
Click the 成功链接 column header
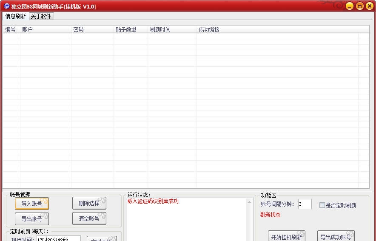click(x=277, y=29)
